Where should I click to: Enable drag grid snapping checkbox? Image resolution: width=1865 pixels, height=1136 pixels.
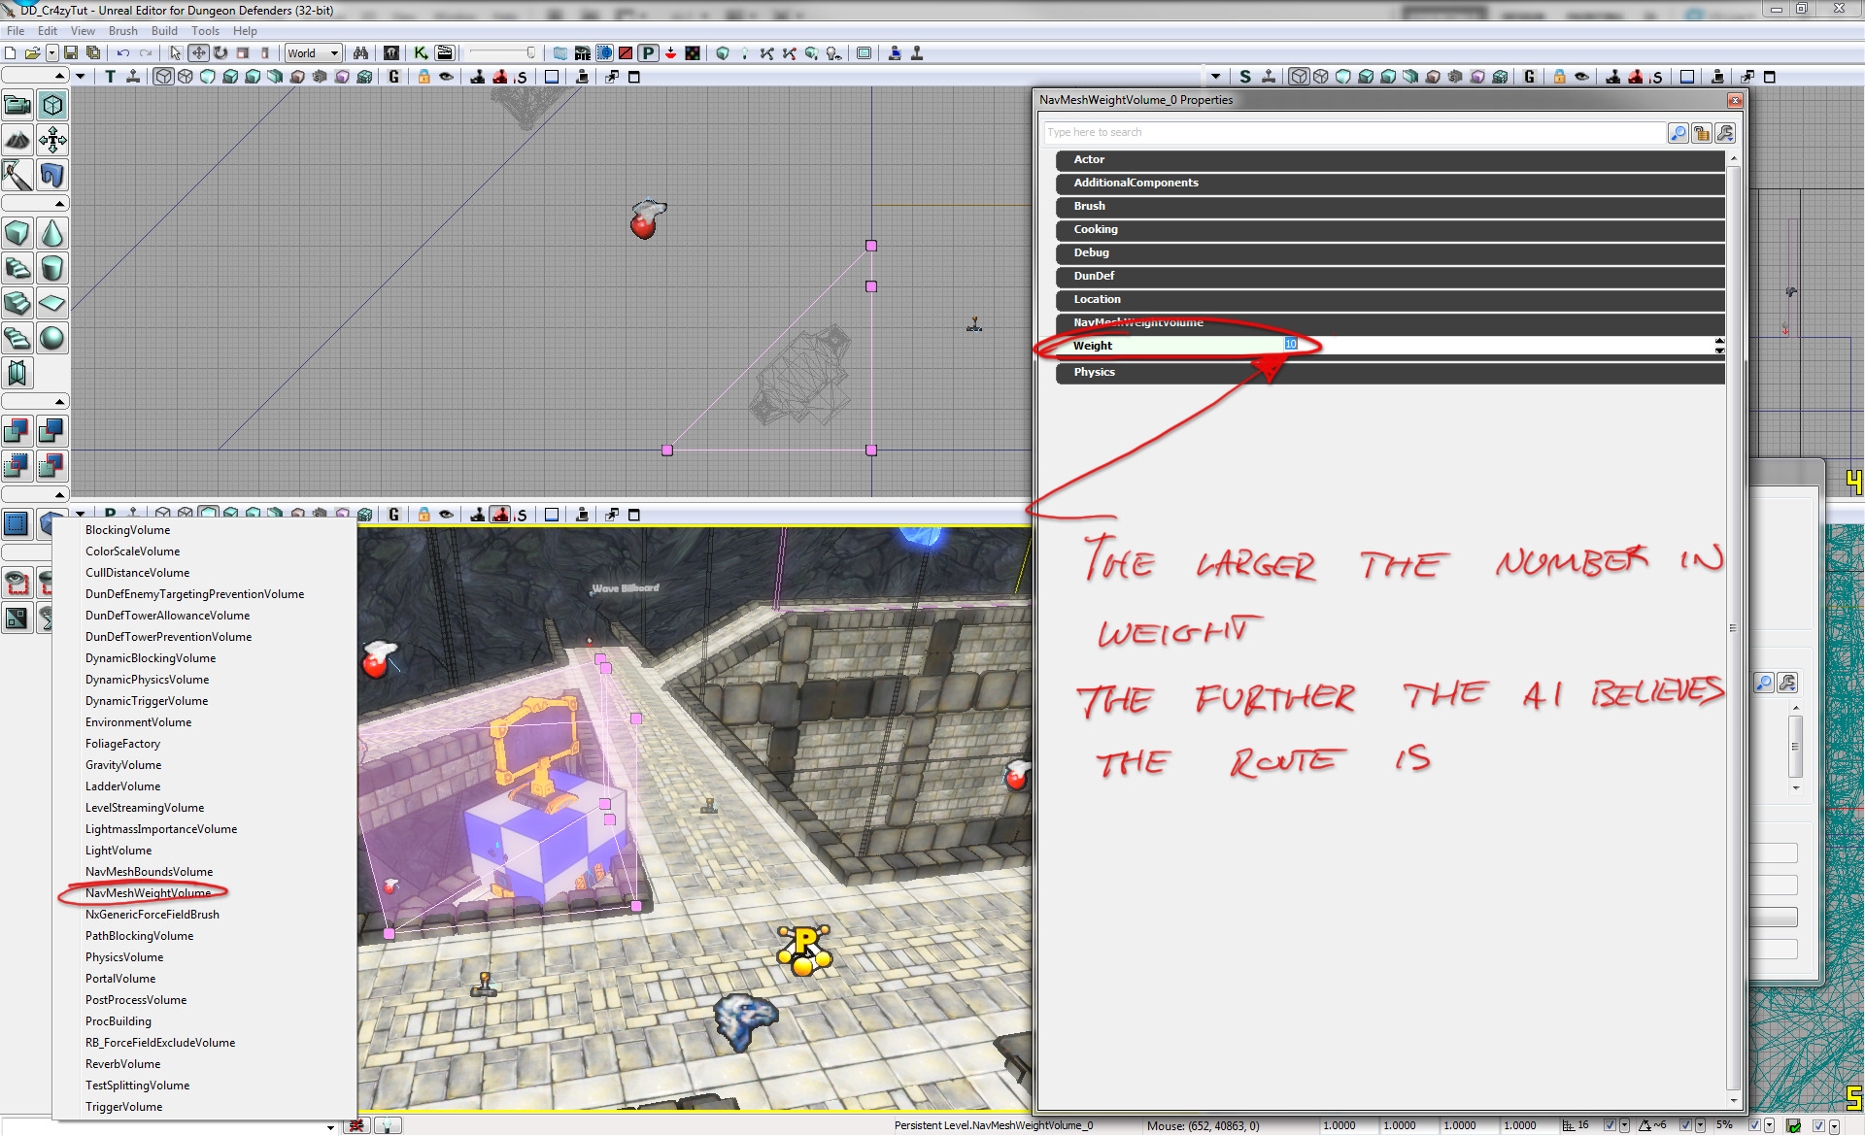1610,1125
